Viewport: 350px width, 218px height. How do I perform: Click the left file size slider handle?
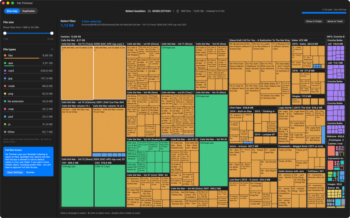[5, 33]
